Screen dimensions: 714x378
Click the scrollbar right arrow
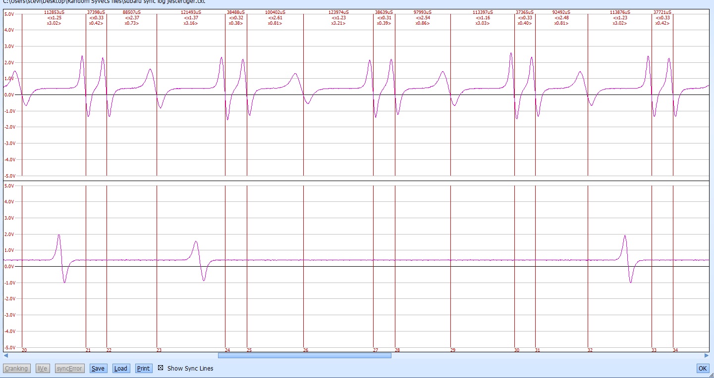[706, 355]
